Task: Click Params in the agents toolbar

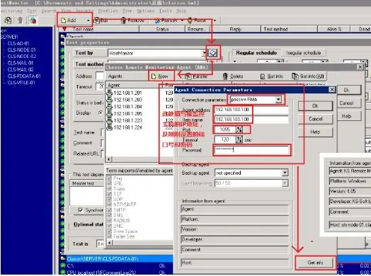Action: tap(196, 76)
